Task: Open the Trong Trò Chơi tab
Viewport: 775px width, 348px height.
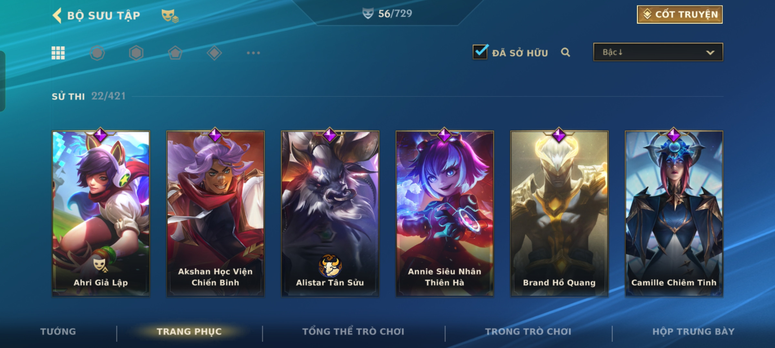Action: point(528,332)
